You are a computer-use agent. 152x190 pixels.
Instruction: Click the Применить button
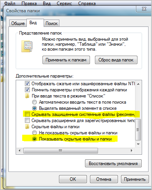pos(135,179)
